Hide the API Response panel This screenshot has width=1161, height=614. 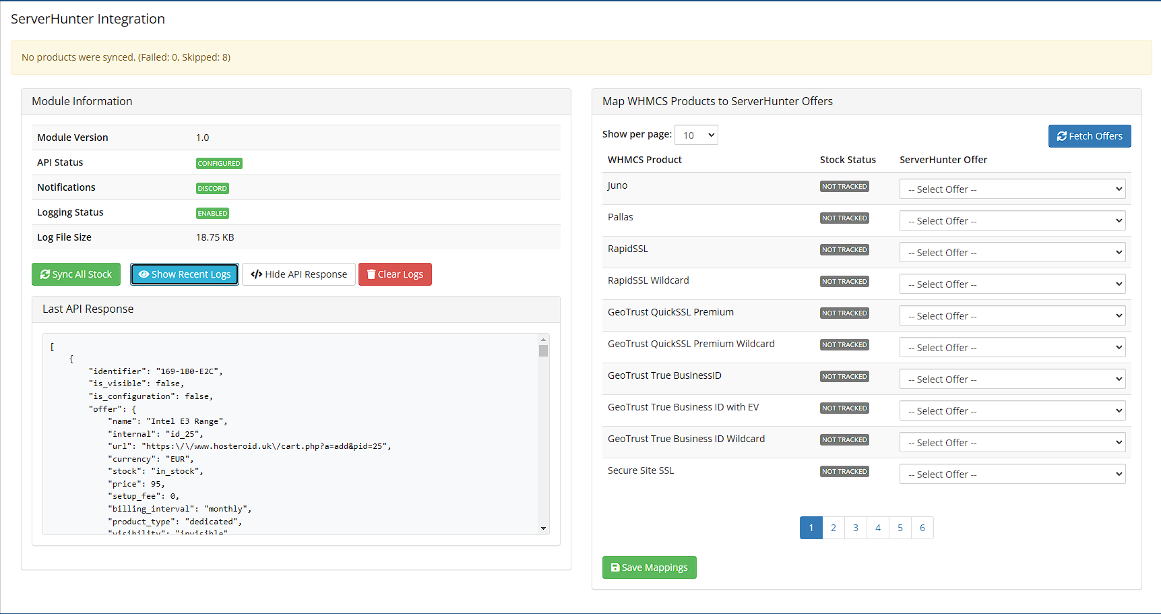click(299, 274)
